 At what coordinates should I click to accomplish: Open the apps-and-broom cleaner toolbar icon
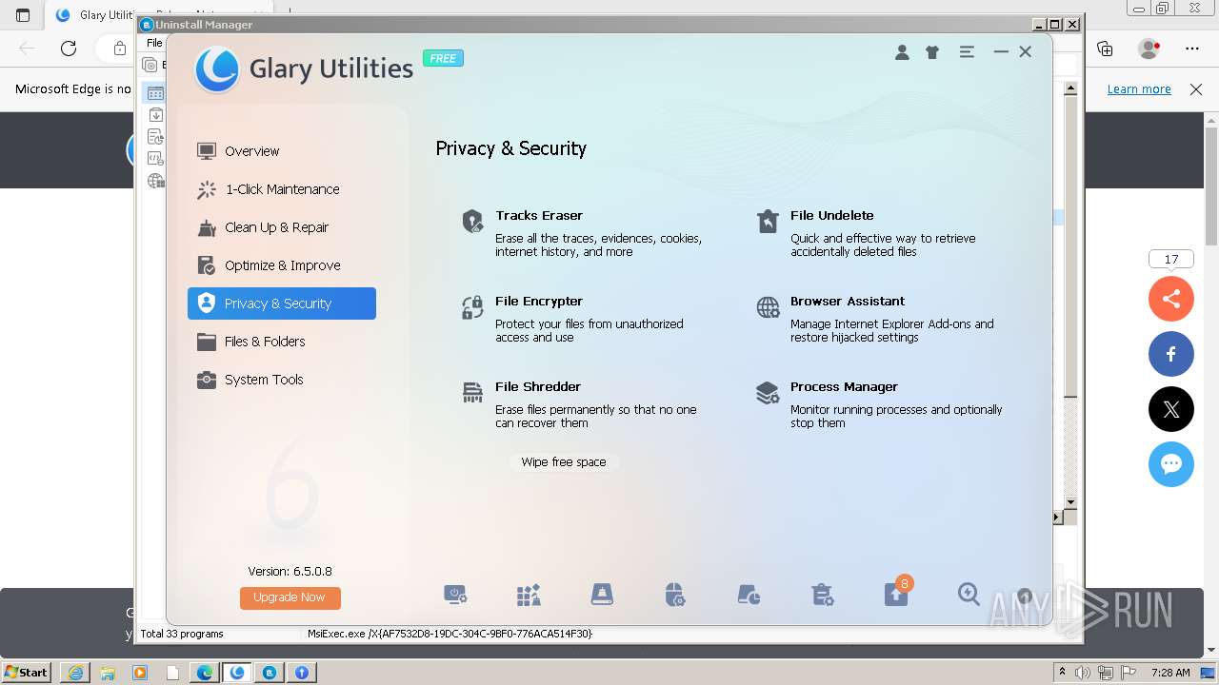529,595
